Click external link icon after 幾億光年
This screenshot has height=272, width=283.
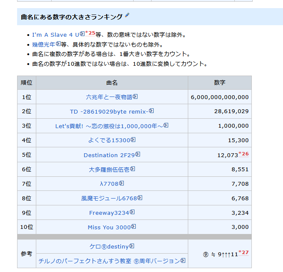[x=58, y=44]
